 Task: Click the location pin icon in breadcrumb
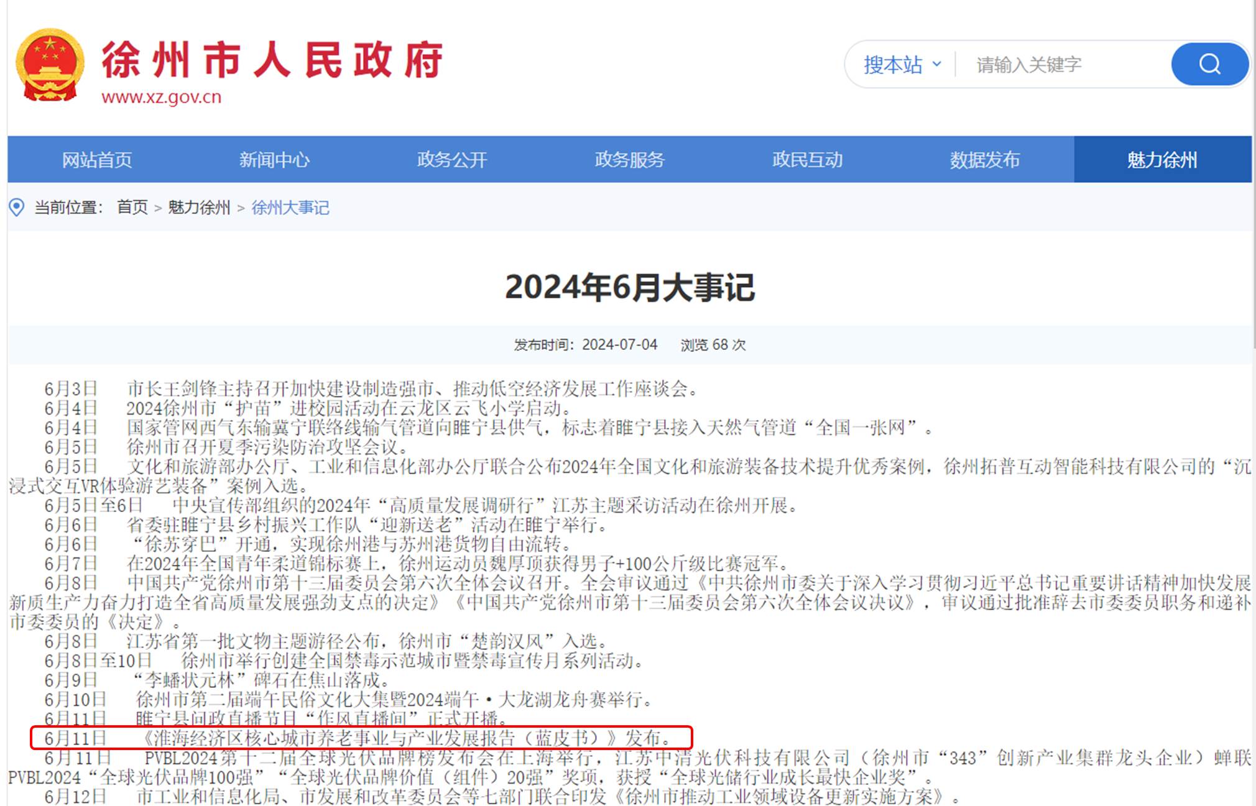(x=17, y=207)
